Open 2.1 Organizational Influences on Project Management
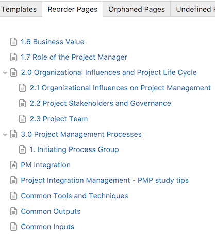This screenshot has width=215, height=243. [x=120, y=88]
